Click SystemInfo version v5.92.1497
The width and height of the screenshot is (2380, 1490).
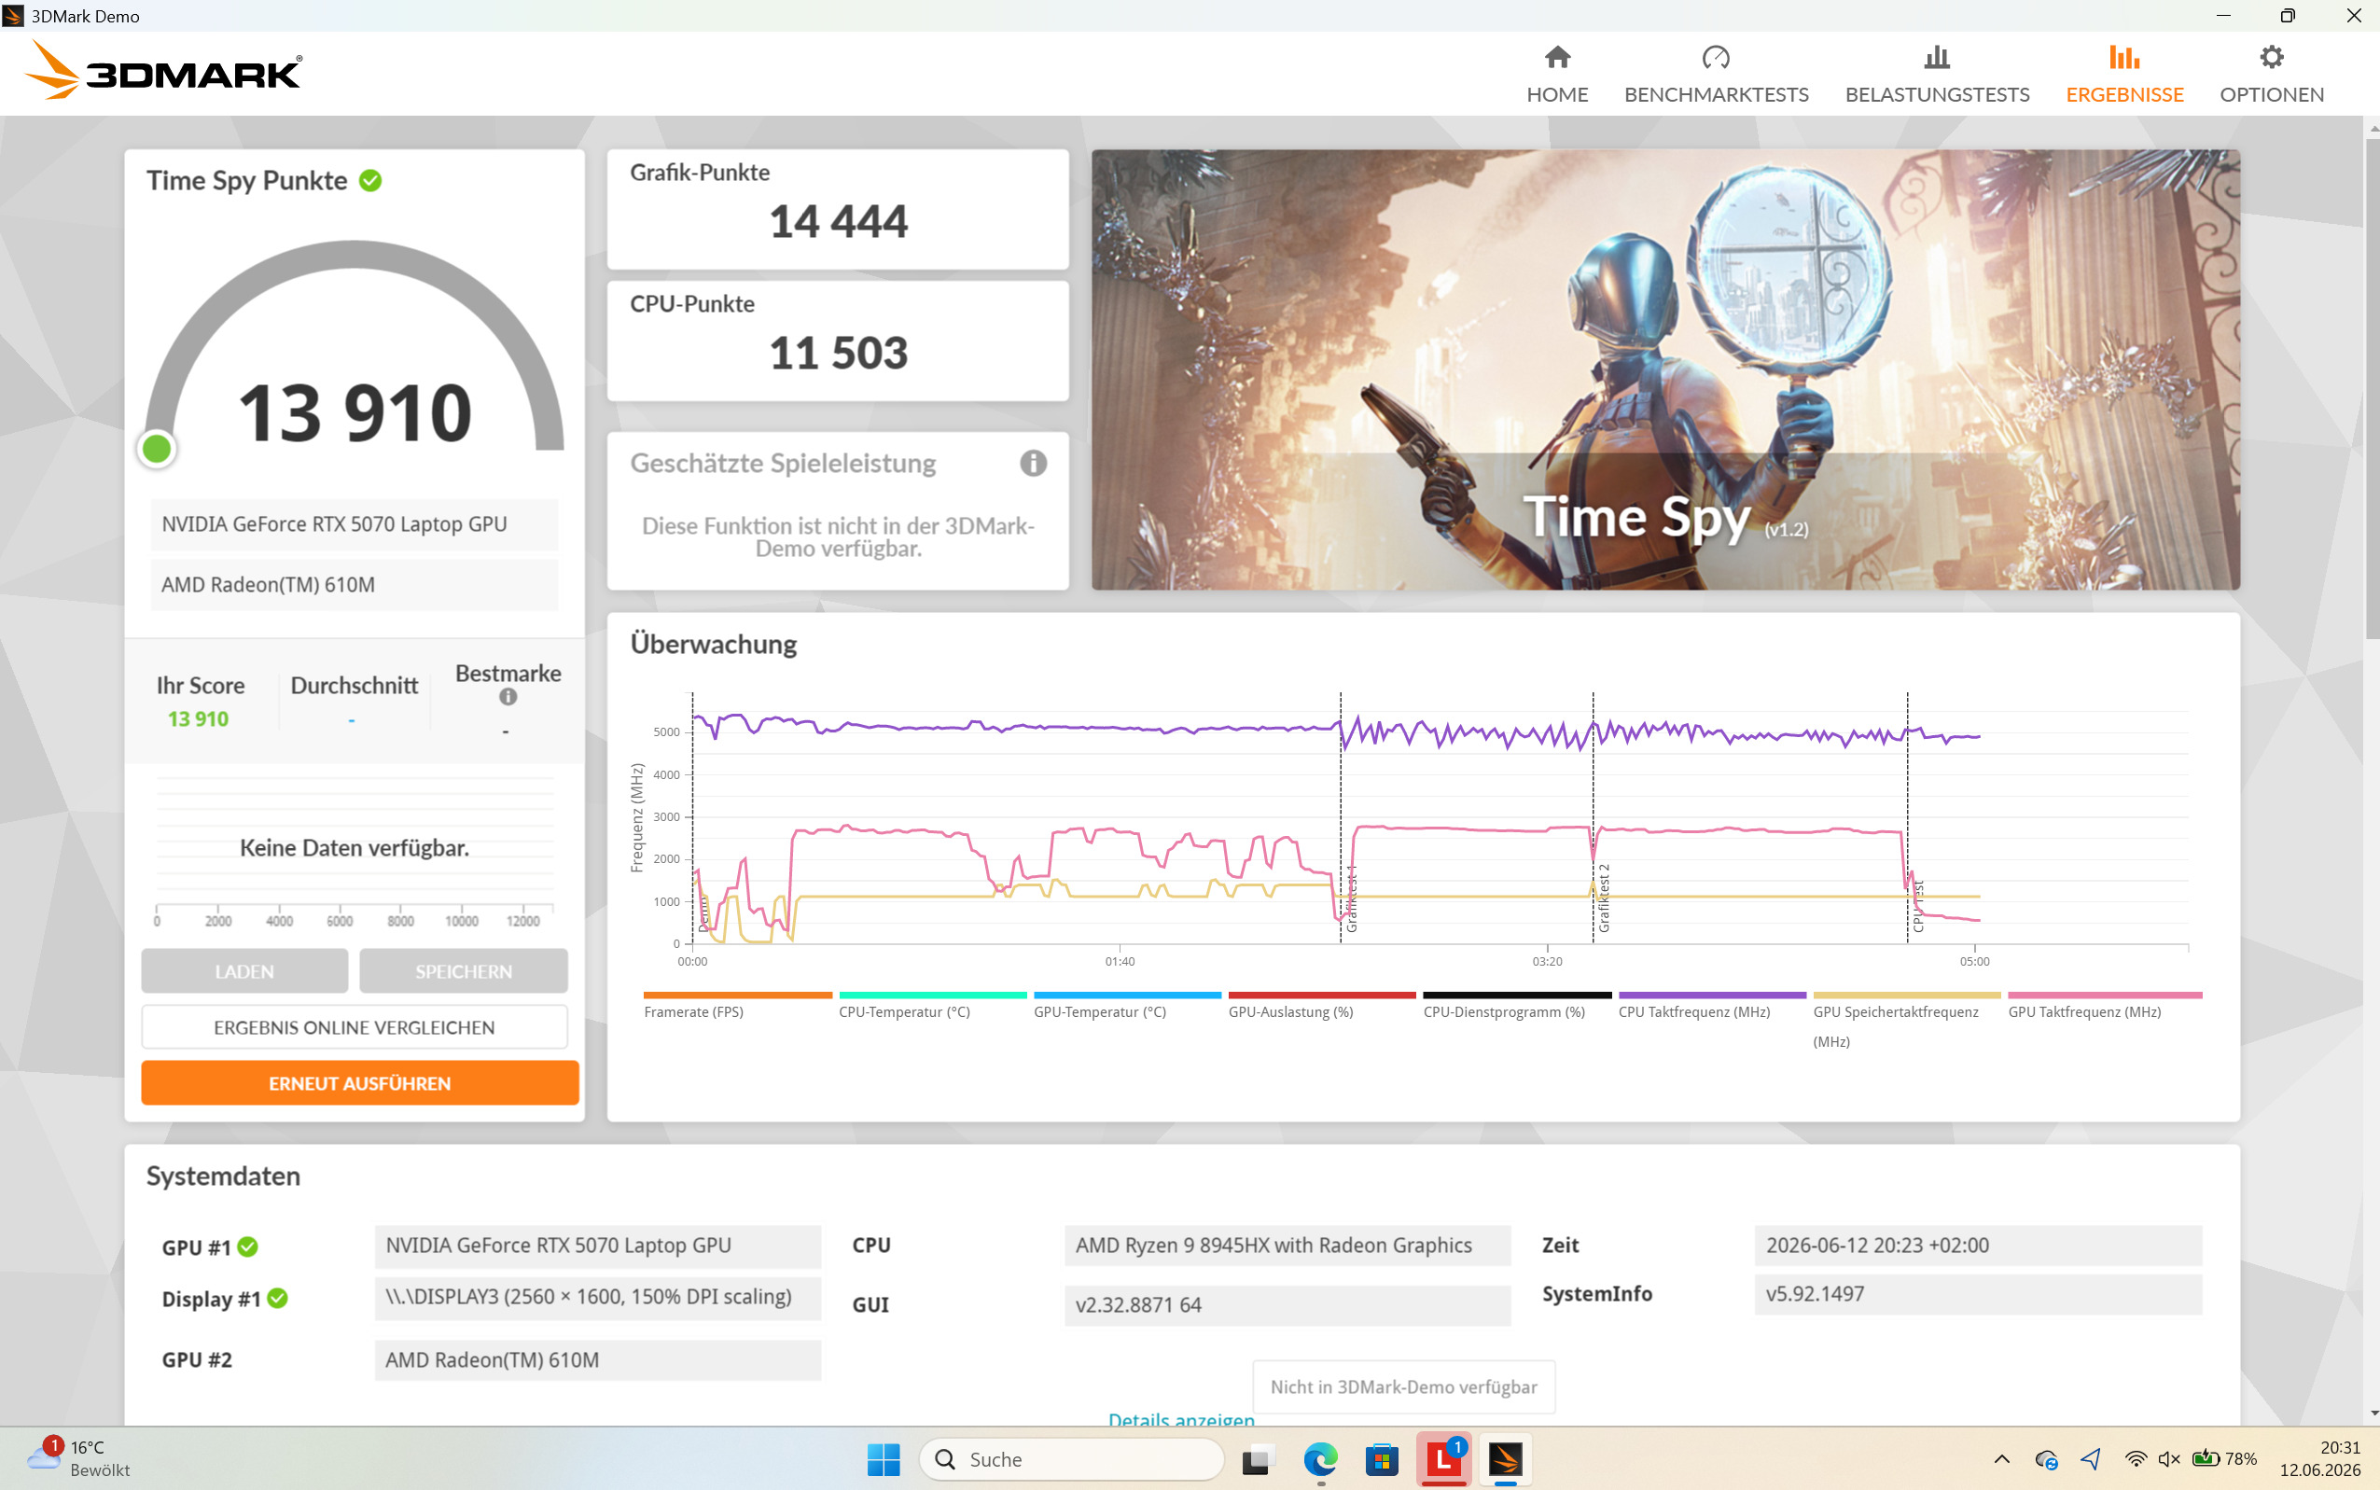[x=1978, y=1294]
